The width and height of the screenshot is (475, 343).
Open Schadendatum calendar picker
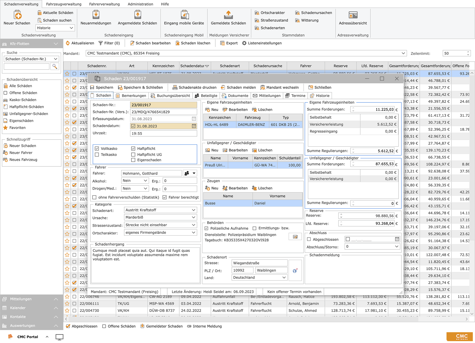pyautogui.click(x=194, y=126)
